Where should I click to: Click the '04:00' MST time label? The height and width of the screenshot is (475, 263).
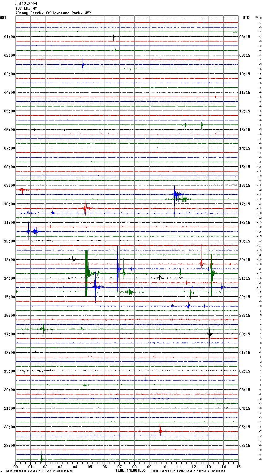[x=9, y=93]
